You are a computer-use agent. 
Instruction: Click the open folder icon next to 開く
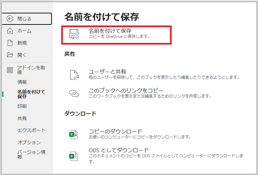click(10, 55)
